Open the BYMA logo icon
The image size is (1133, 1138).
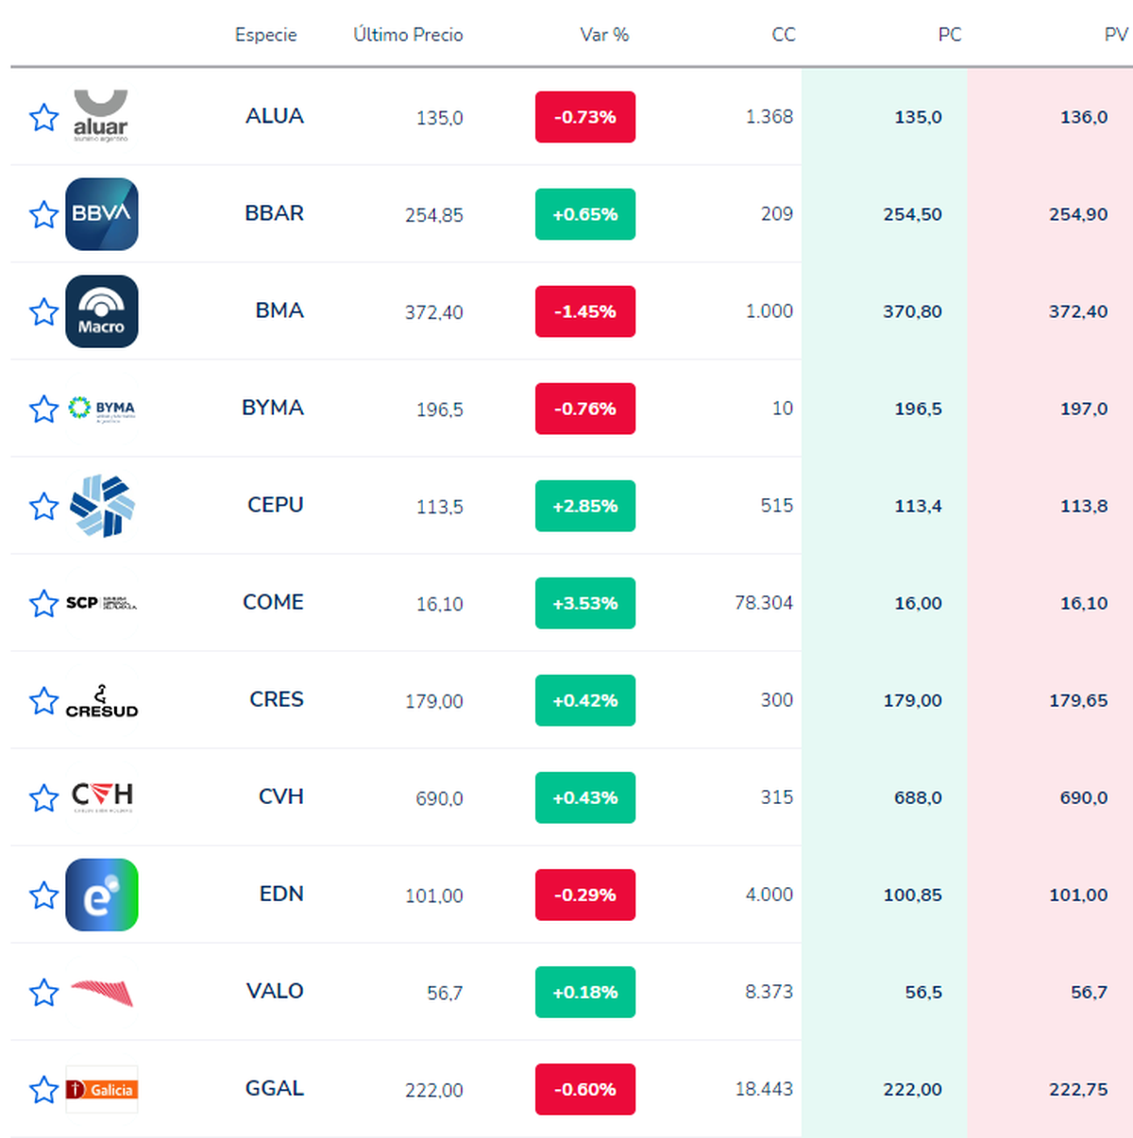pos(101,409)
